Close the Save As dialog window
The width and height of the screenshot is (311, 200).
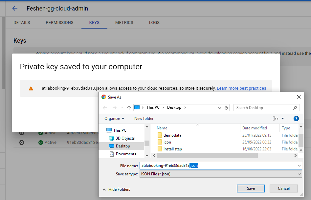point(299,97)
